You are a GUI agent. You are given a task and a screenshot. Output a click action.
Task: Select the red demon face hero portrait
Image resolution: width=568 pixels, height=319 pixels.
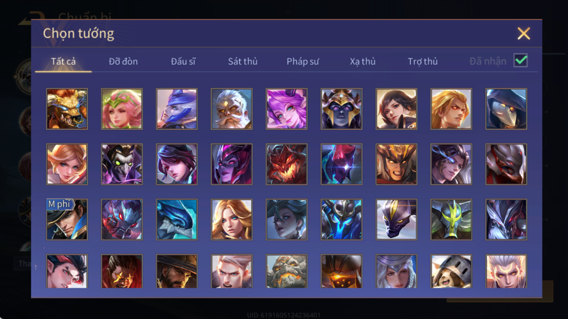pyautogui.click(x=286, y=164)
